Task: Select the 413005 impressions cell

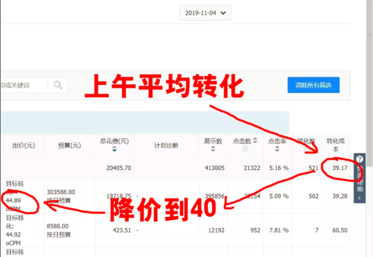Action: (214, 168)
